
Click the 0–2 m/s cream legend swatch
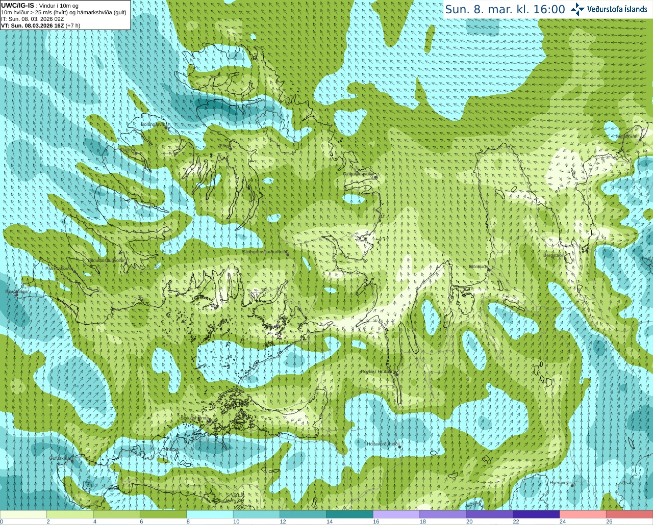(x=23, y=514)
